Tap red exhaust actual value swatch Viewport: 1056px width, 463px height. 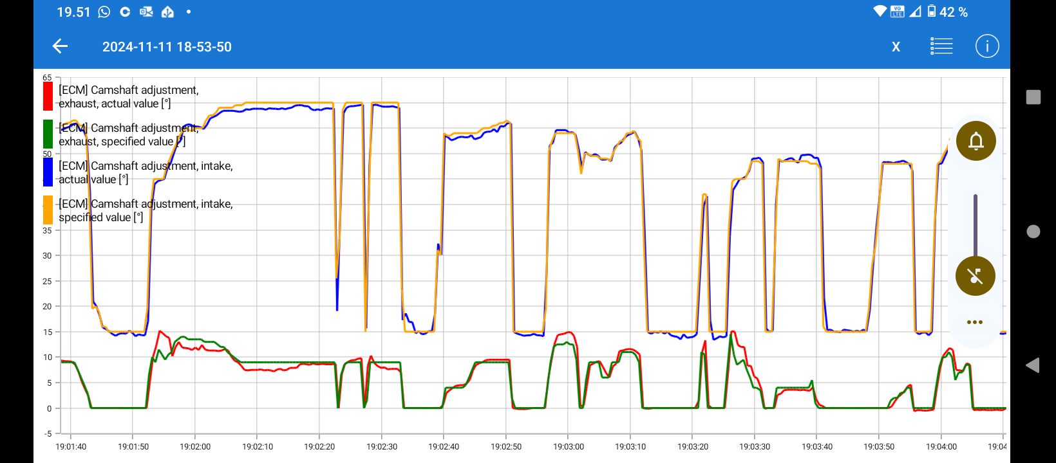click(48, 96)
